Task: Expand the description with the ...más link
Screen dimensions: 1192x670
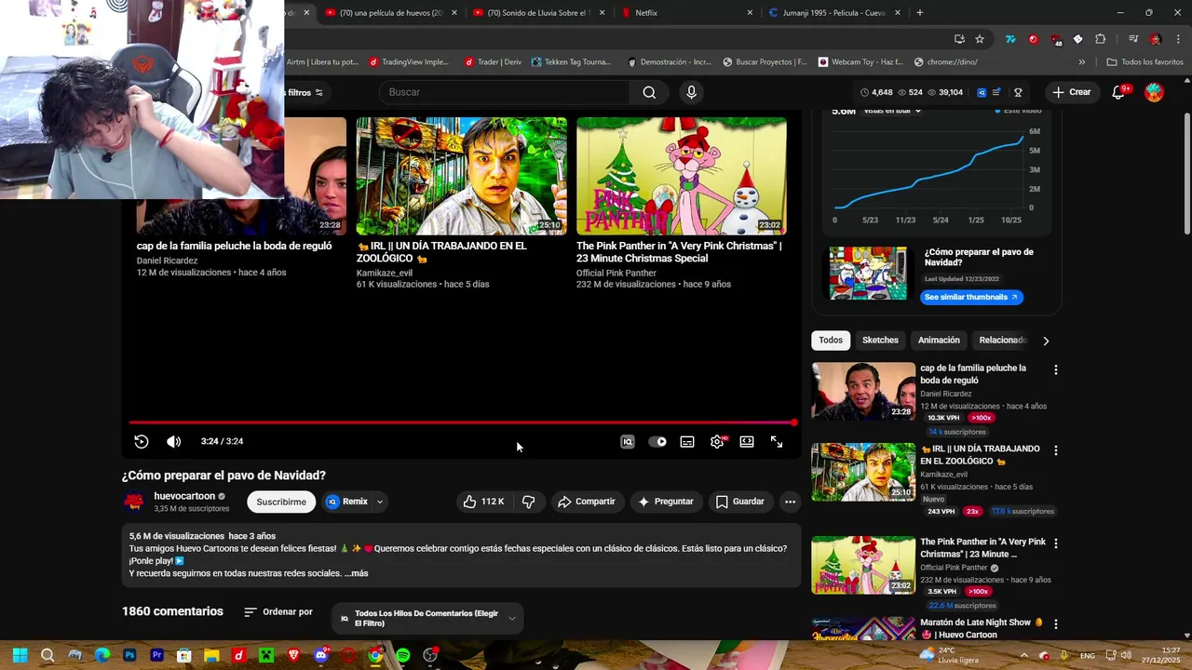Action: [357, 573]
